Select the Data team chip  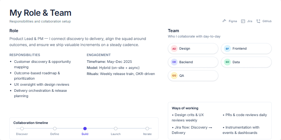click(x=246, y=62)
